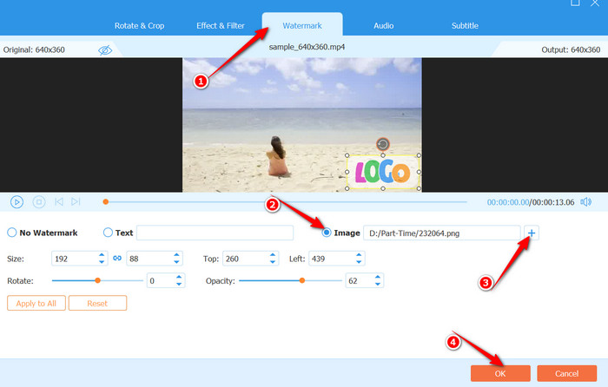
Task: Increase the width size value stepper
Action: [103, 255]
